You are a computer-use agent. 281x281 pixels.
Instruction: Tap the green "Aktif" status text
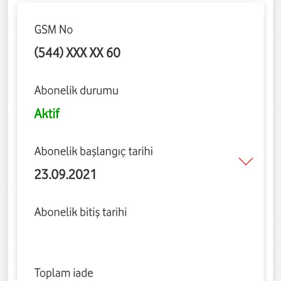(x=47, y=113)
